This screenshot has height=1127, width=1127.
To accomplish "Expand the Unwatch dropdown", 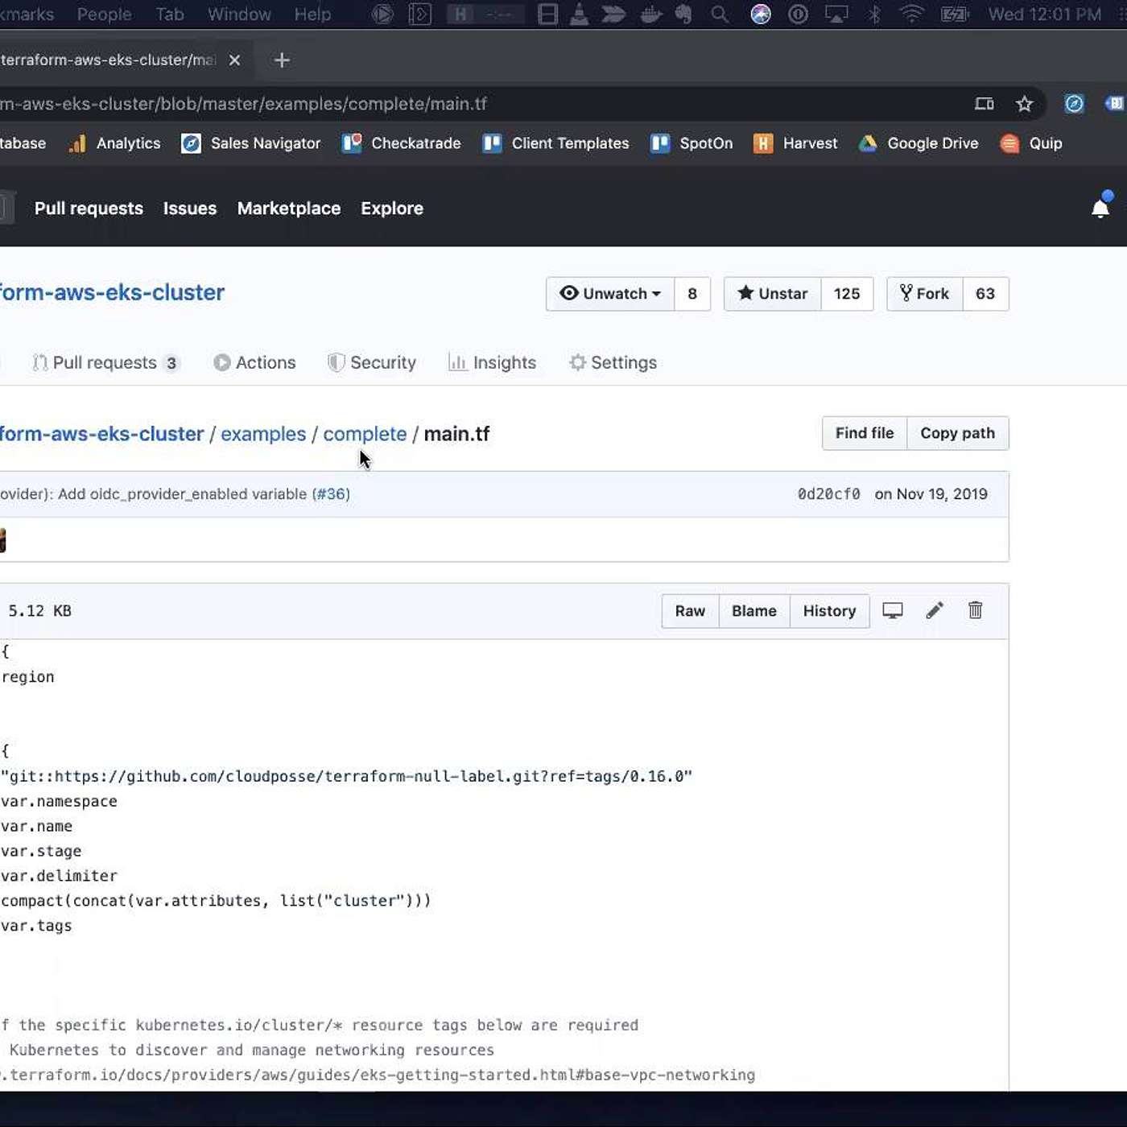I will 610,294.
